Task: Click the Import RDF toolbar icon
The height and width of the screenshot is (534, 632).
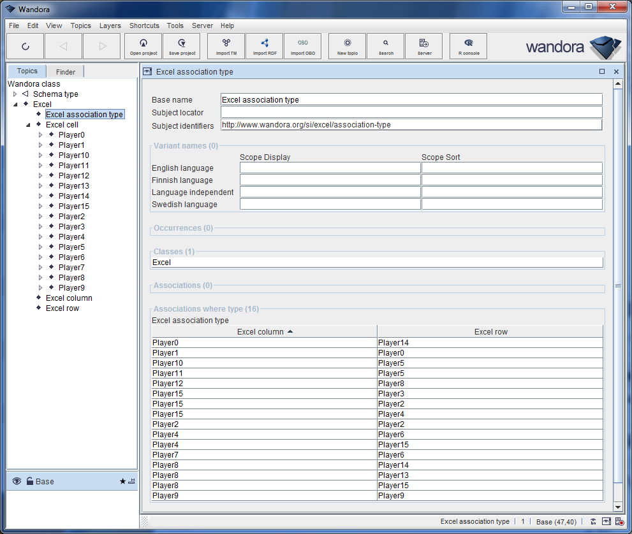Action: click(x=265, y=47)
